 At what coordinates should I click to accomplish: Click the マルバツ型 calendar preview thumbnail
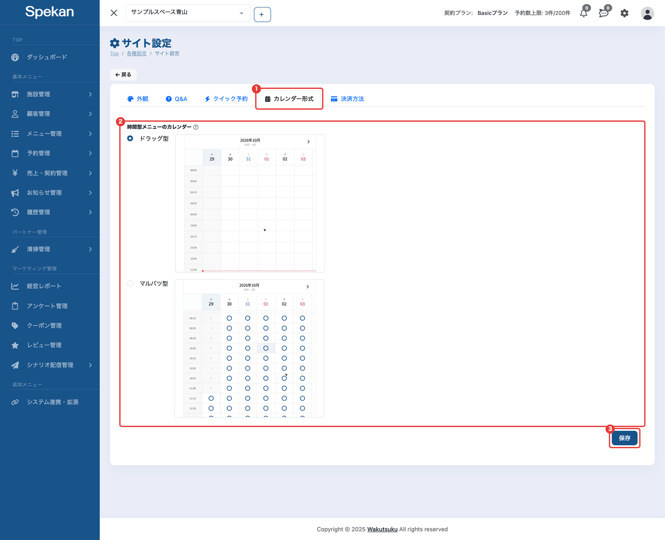[x=249, y=348]
